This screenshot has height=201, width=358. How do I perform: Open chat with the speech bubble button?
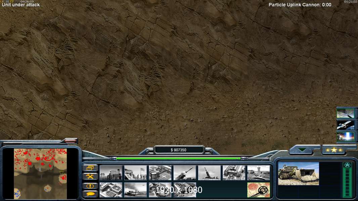[x=90, y=194]
